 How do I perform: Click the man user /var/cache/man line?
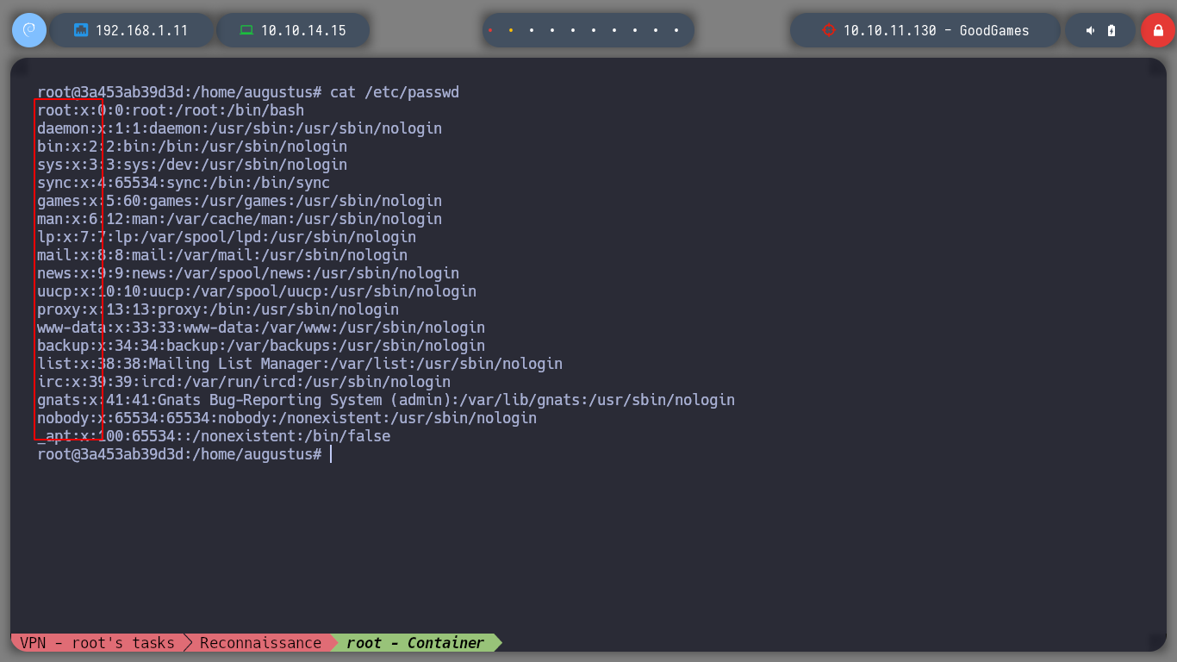pyautogui.click(x=240, y=219)
